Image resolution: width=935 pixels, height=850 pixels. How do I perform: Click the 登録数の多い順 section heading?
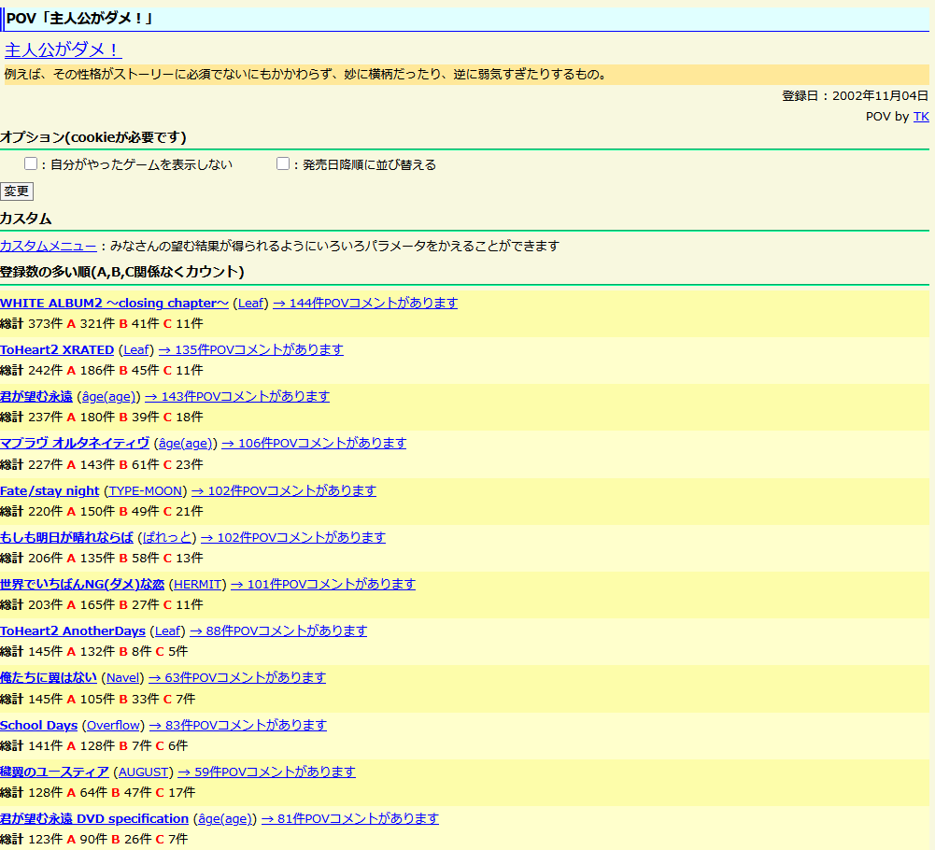tap(122, 272)
